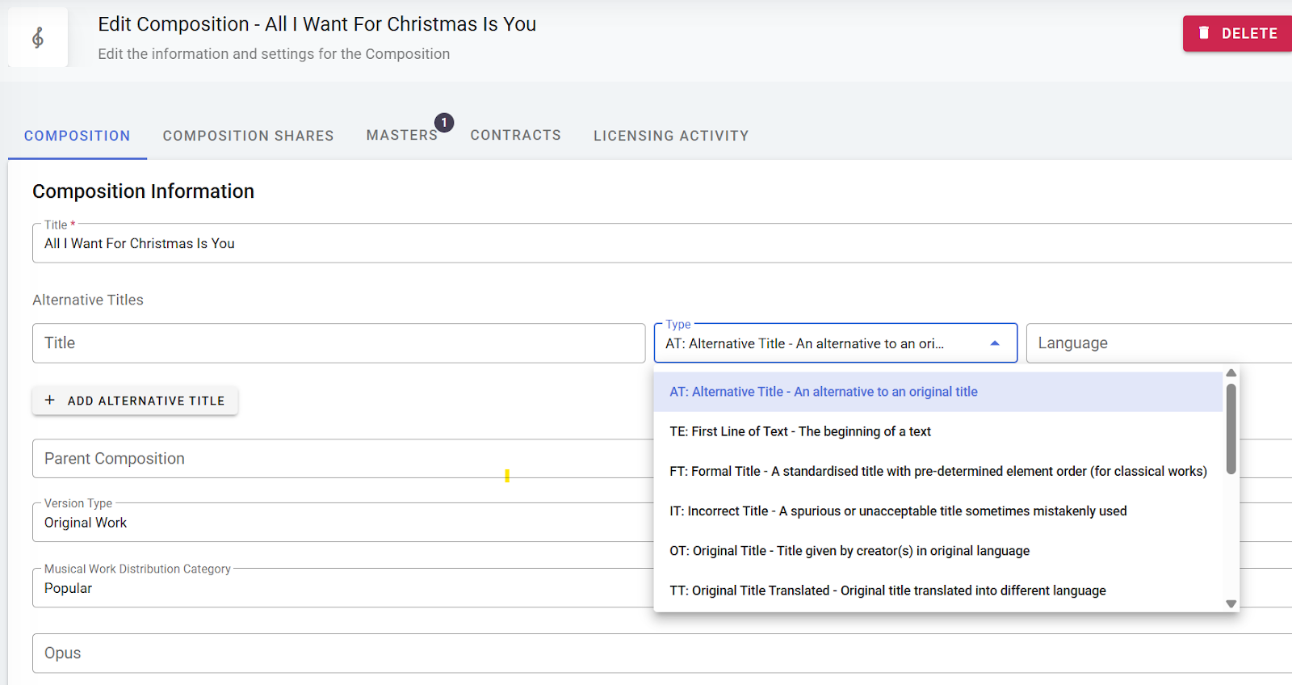Open the Version Type dropdown
The image size is (1292, 685).
coord(339,523)
